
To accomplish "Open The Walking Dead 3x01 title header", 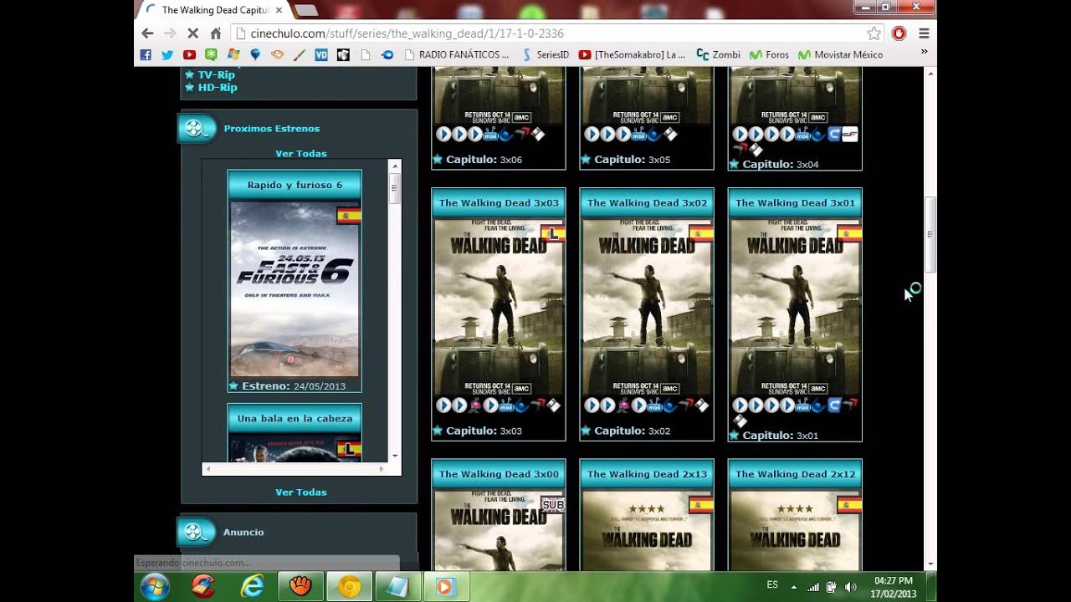I will pos(795,202).
